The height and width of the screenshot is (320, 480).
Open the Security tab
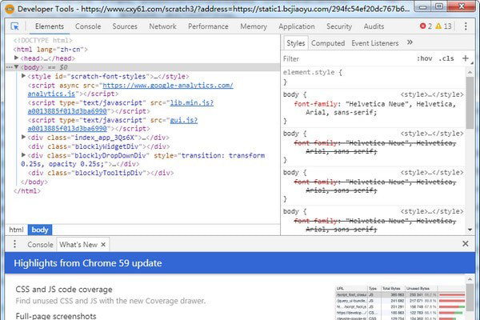pos(339,26)
